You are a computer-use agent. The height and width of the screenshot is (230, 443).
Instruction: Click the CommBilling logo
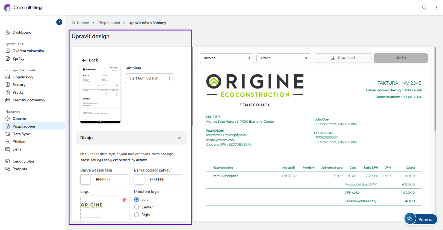[x=23, y=8]
